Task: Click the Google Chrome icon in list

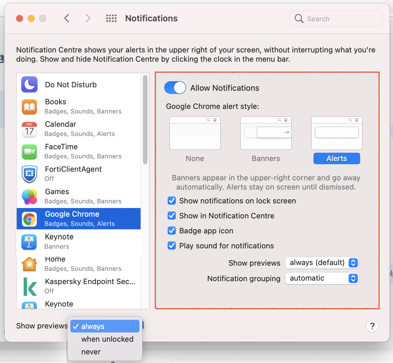Action: point(29,219)
